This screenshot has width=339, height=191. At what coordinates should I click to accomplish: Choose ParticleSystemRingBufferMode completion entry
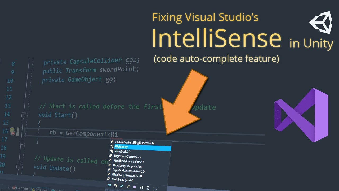click(x=135, y=143)
